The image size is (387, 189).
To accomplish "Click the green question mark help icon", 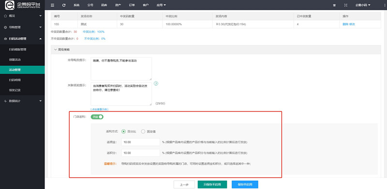I will coord(156,84).
